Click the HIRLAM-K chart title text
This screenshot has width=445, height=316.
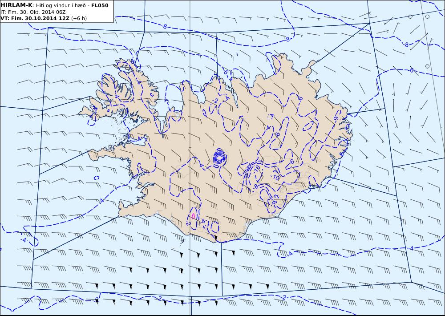16,5
